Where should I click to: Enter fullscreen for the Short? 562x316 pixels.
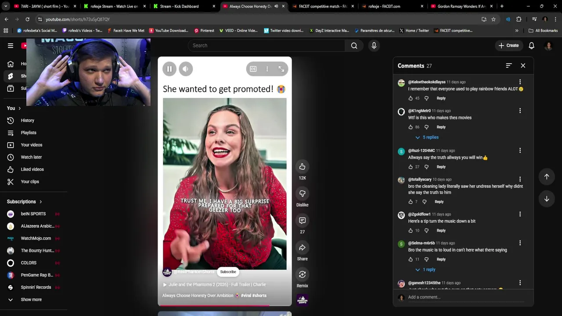click(281, 69)
